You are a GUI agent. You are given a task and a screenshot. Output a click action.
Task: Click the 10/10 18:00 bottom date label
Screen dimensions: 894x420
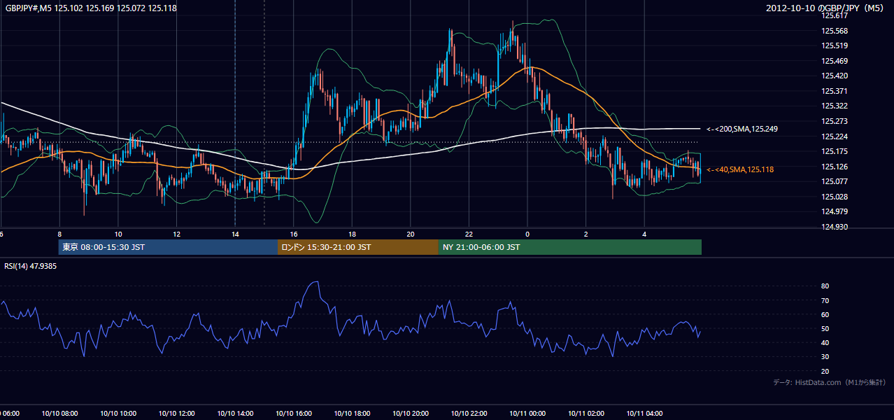click(x=352, y=414)
